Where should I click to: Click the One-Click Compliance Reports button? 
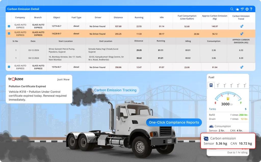tap(174, 122)
